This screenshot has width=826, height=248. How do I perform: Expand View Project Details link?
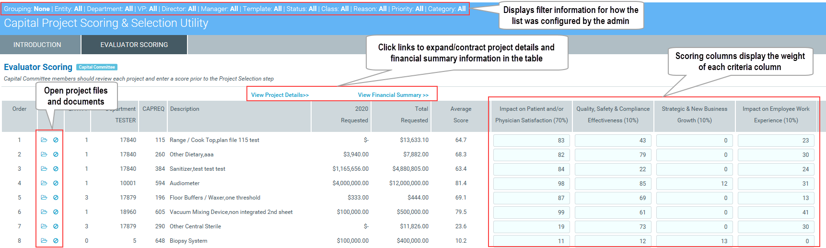(280, 95)
